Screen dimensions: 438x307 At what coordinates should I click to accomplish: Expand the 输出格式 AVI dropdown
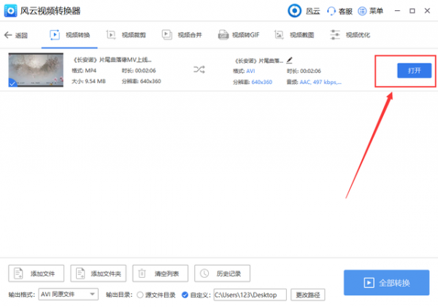pyautogui.click(x=69, y=295)
